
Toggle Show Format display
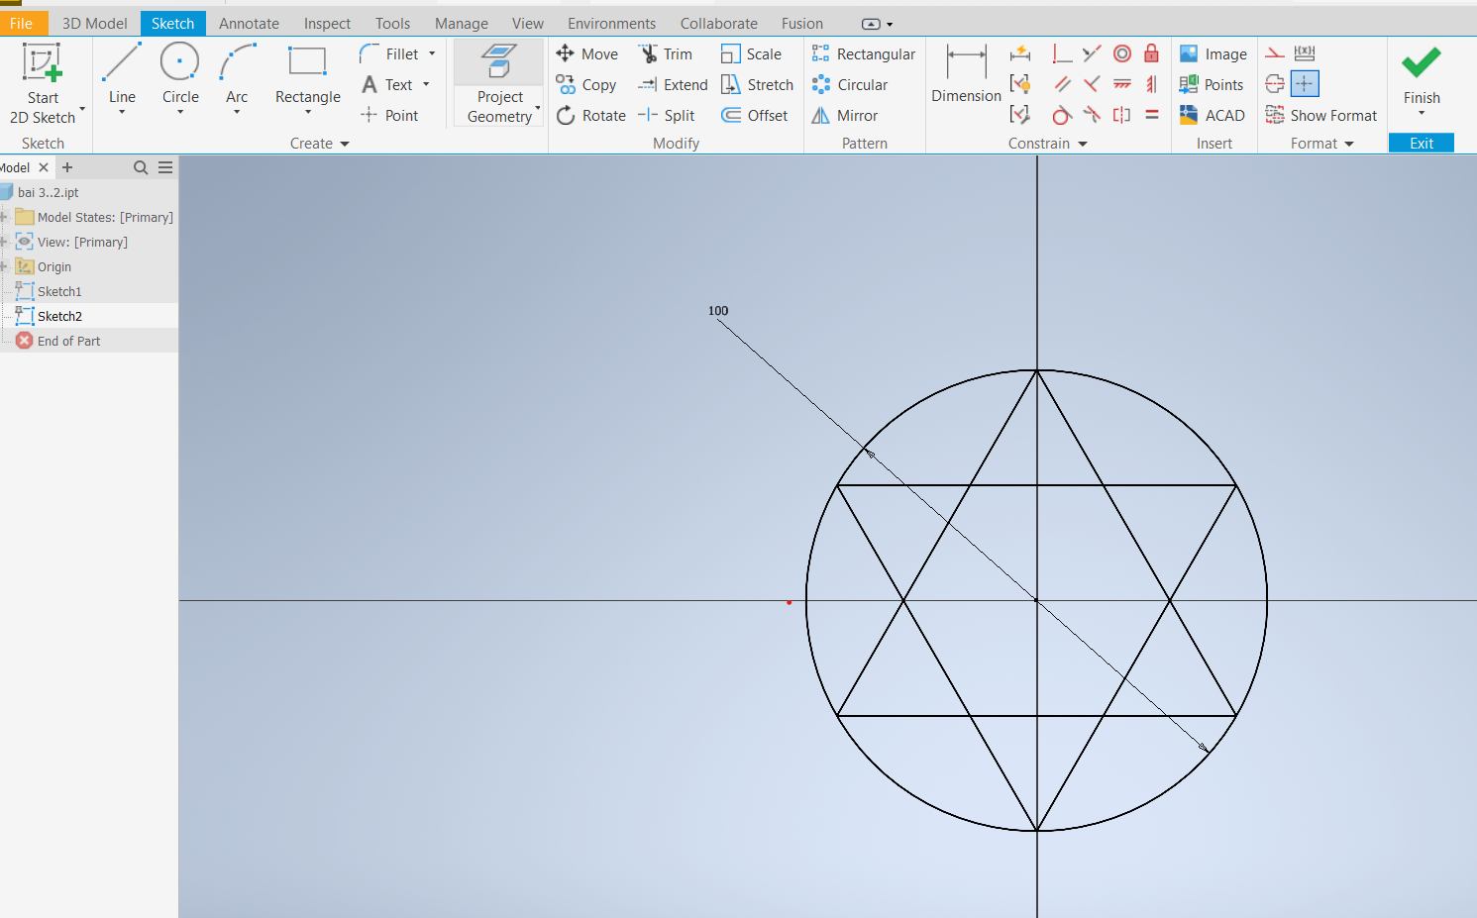[x=1321, y=116]
